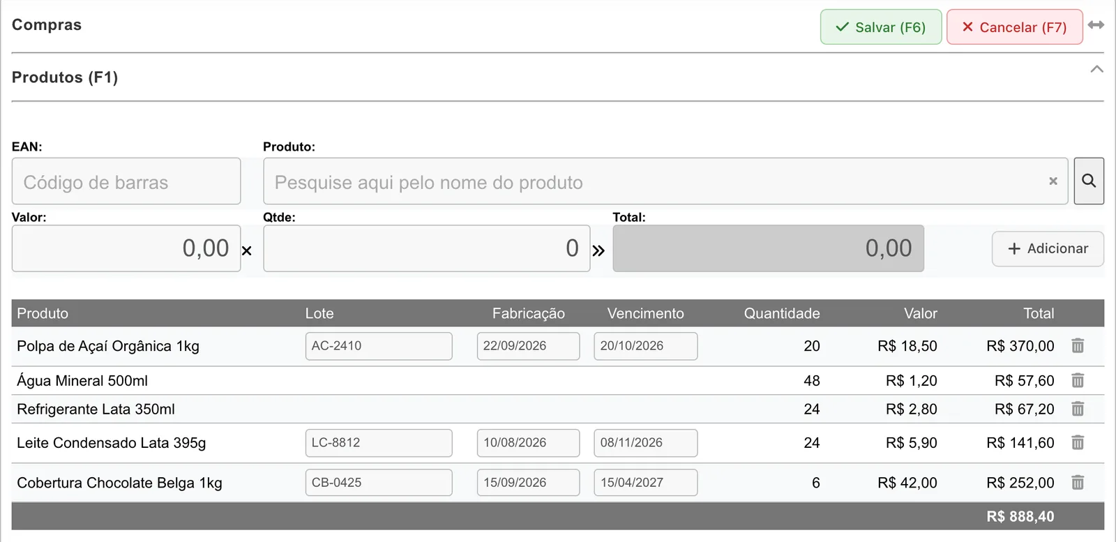Edit lot field AC-2410
The width and height of the screenshot is (1116, 542).
click(x=379, y=346)
